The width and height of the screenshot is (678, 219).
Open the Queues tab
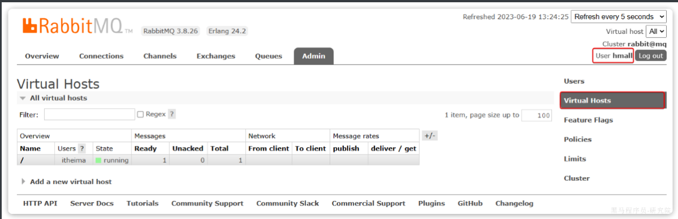click(x=268, y=56)
